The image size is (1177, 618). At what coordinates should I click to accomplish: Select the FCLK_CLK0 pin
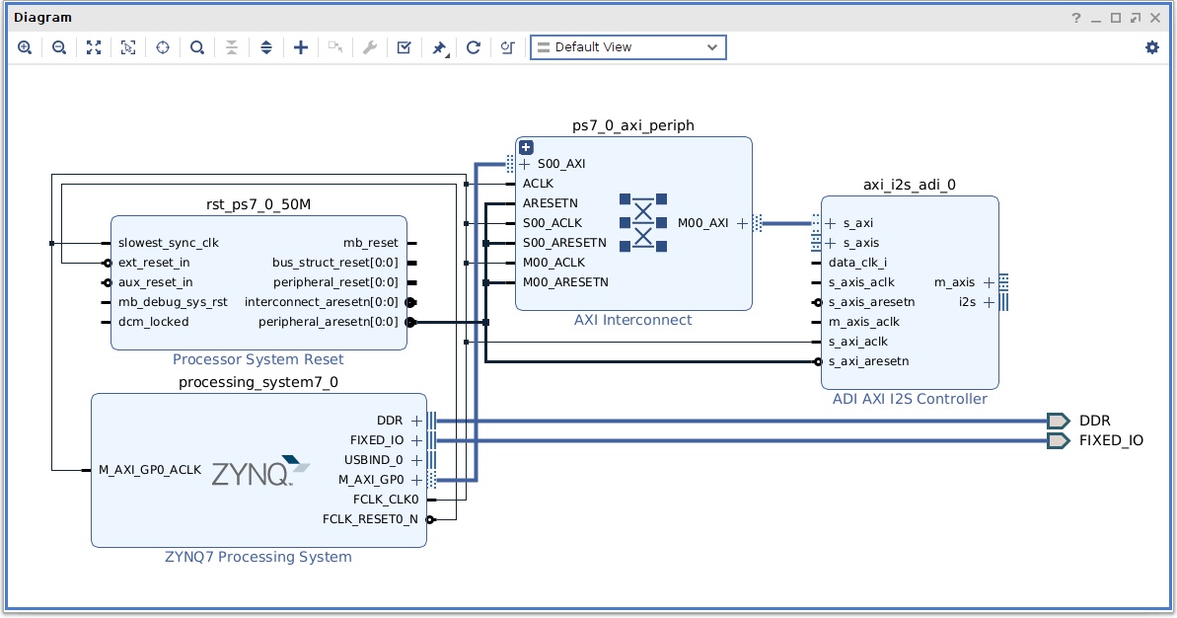click(386, 500)
